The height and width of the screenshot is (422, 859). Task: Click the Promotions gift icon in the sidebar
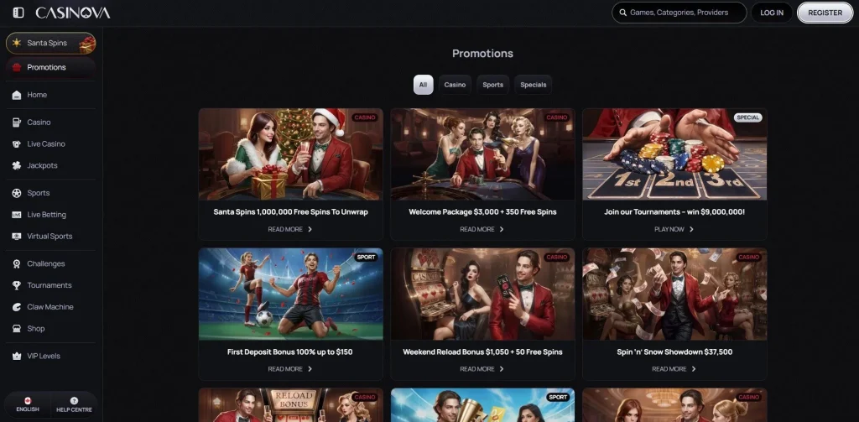17,67
